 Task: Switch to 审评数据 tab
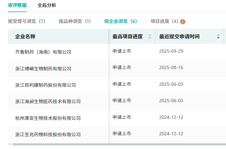click(17, 5)
